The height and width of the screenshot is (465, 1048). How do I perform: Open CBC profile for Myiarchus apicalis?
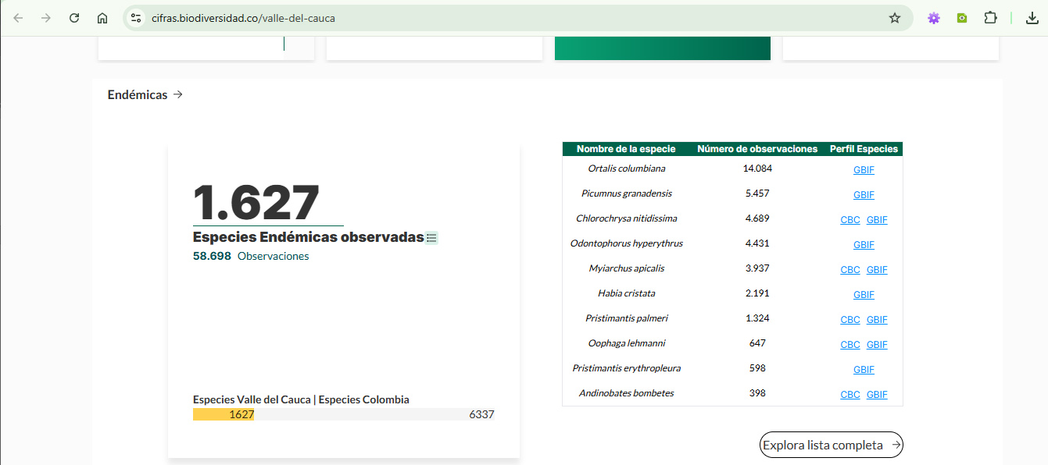(x=850, y=270)
